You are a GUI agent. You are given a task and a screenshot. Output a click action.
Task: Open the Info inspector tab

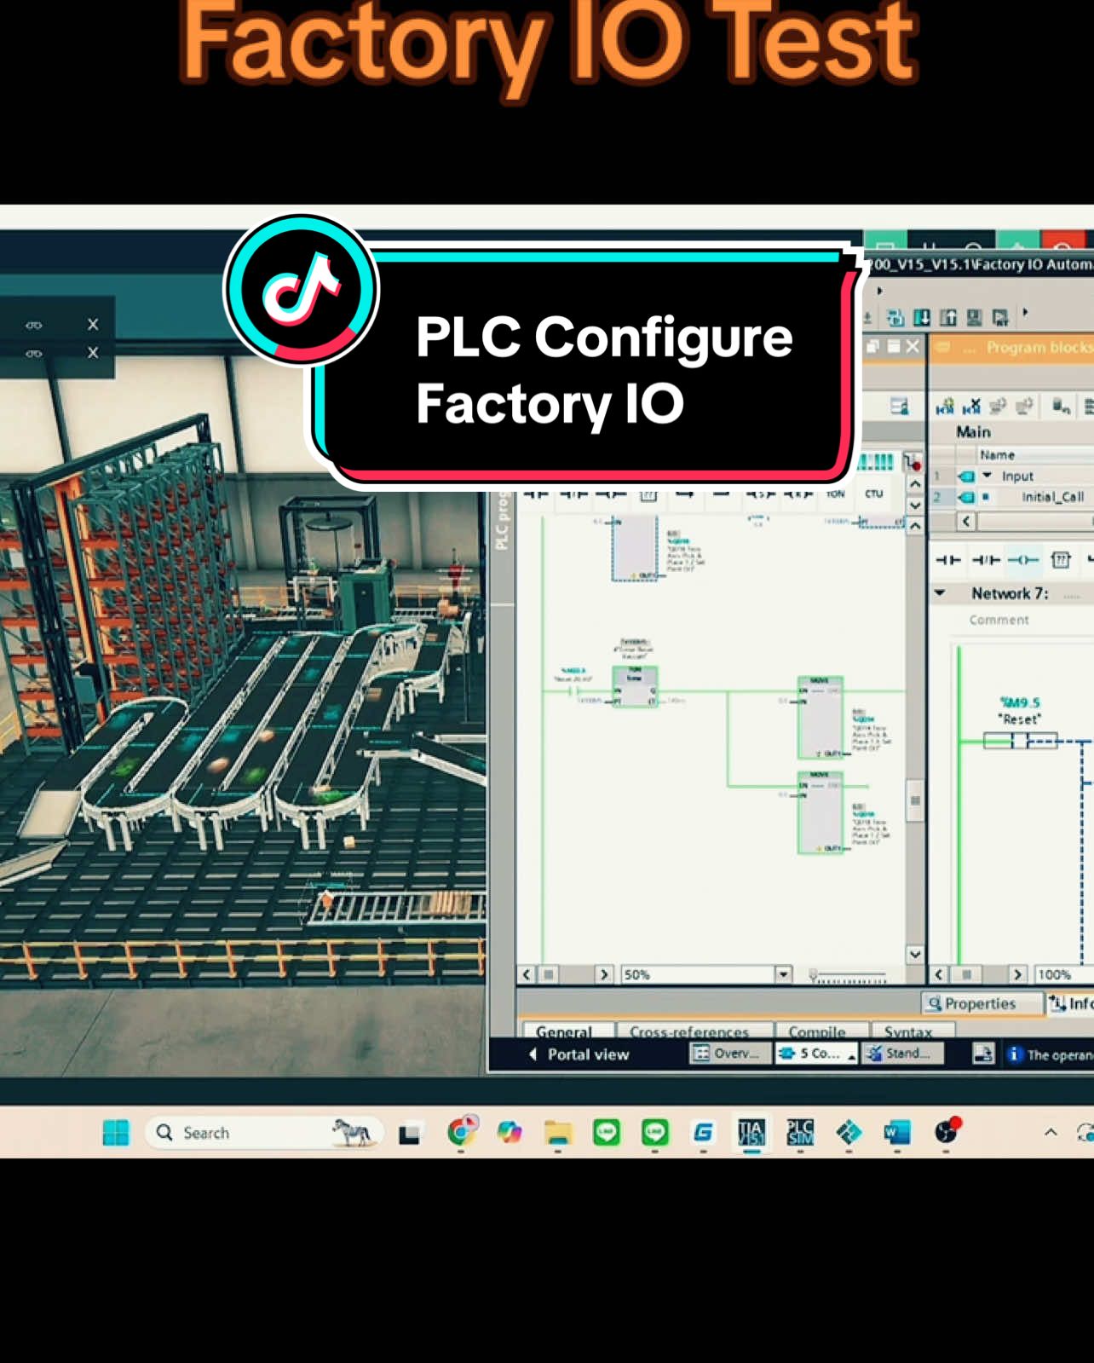(1072, 1003)
